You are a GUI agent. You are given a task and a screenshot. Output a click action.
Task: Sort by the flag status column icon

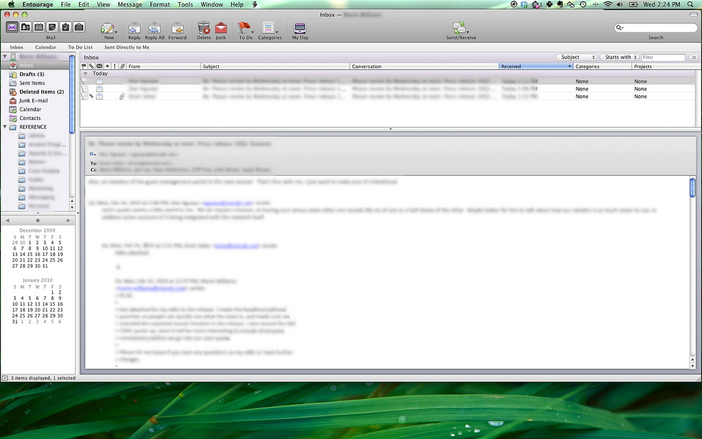click(84, 67)
